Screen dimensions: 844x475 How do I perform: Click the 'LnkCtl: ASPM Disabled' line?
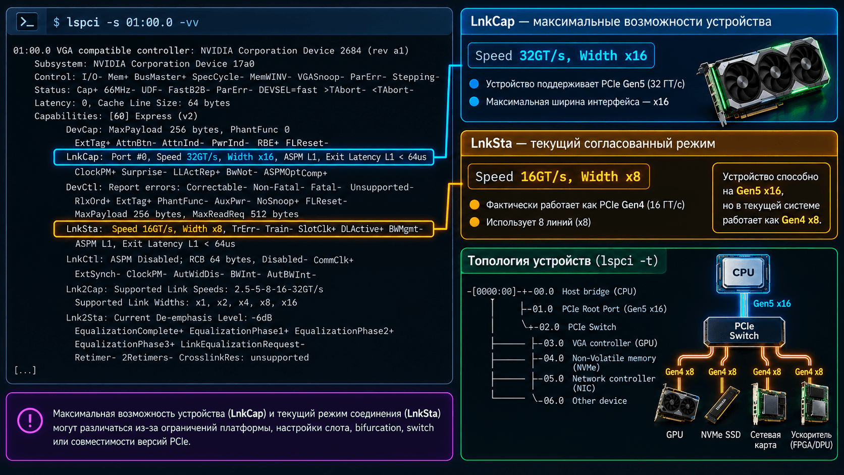tap(209, 259)
